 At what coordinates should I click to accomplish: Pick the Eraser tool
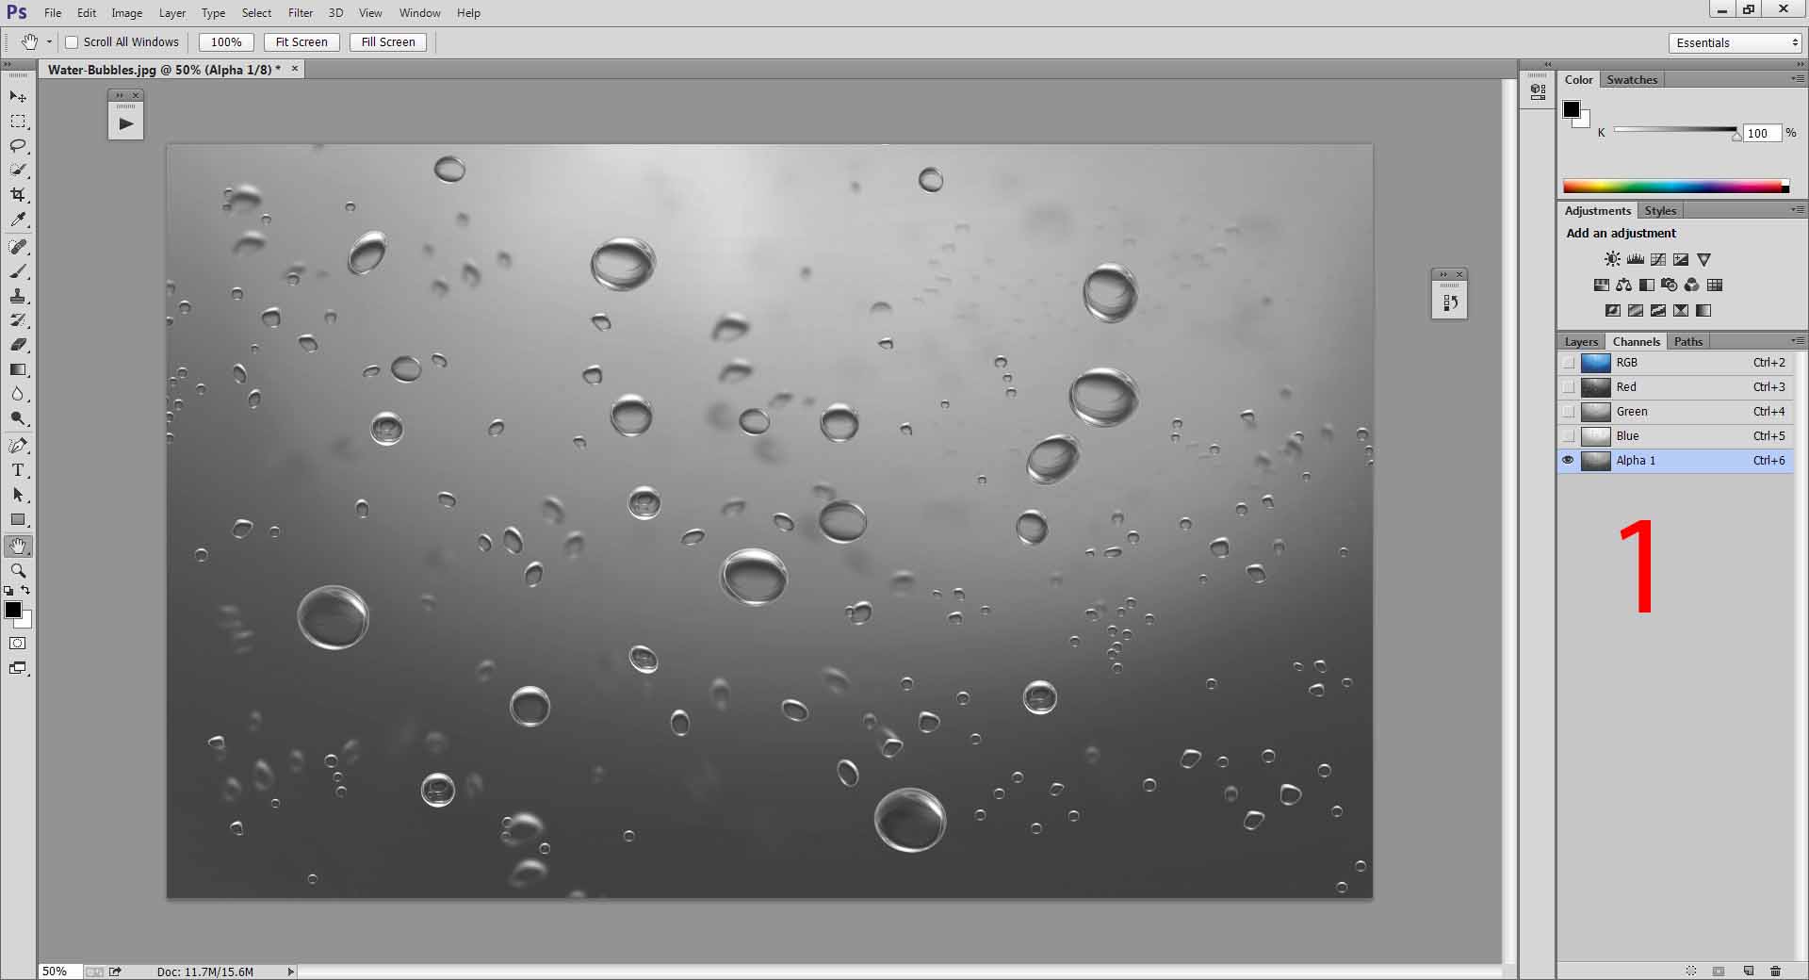tap(18, 345)
